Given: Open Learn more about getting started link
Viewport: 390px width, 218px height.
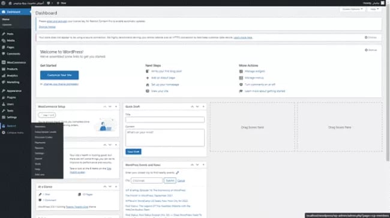Looking at the screenshot, I should point(265,91).
